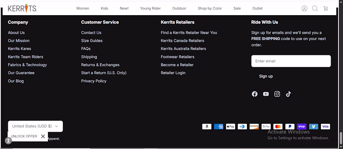This screenshot has width=343, height=149.
Task: Click the Mastercard payment icon
Action: click(x=278, y=127)
